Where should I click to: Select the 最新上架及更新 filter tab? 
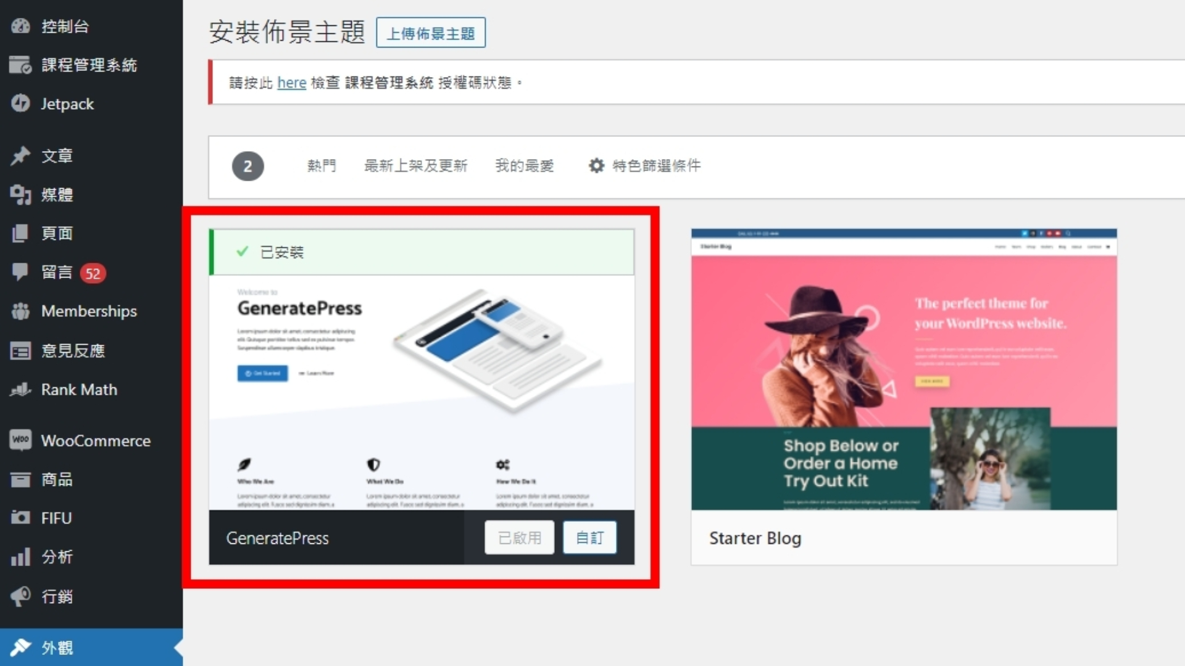point(416,165)
